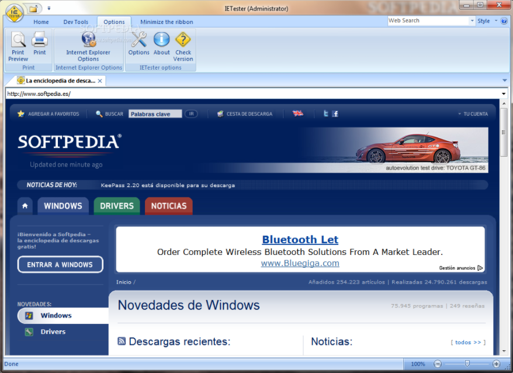The width and height of the screenshot is (513, 373).
Task: Click zoom out minus button
Action: [x=438, y=364]
